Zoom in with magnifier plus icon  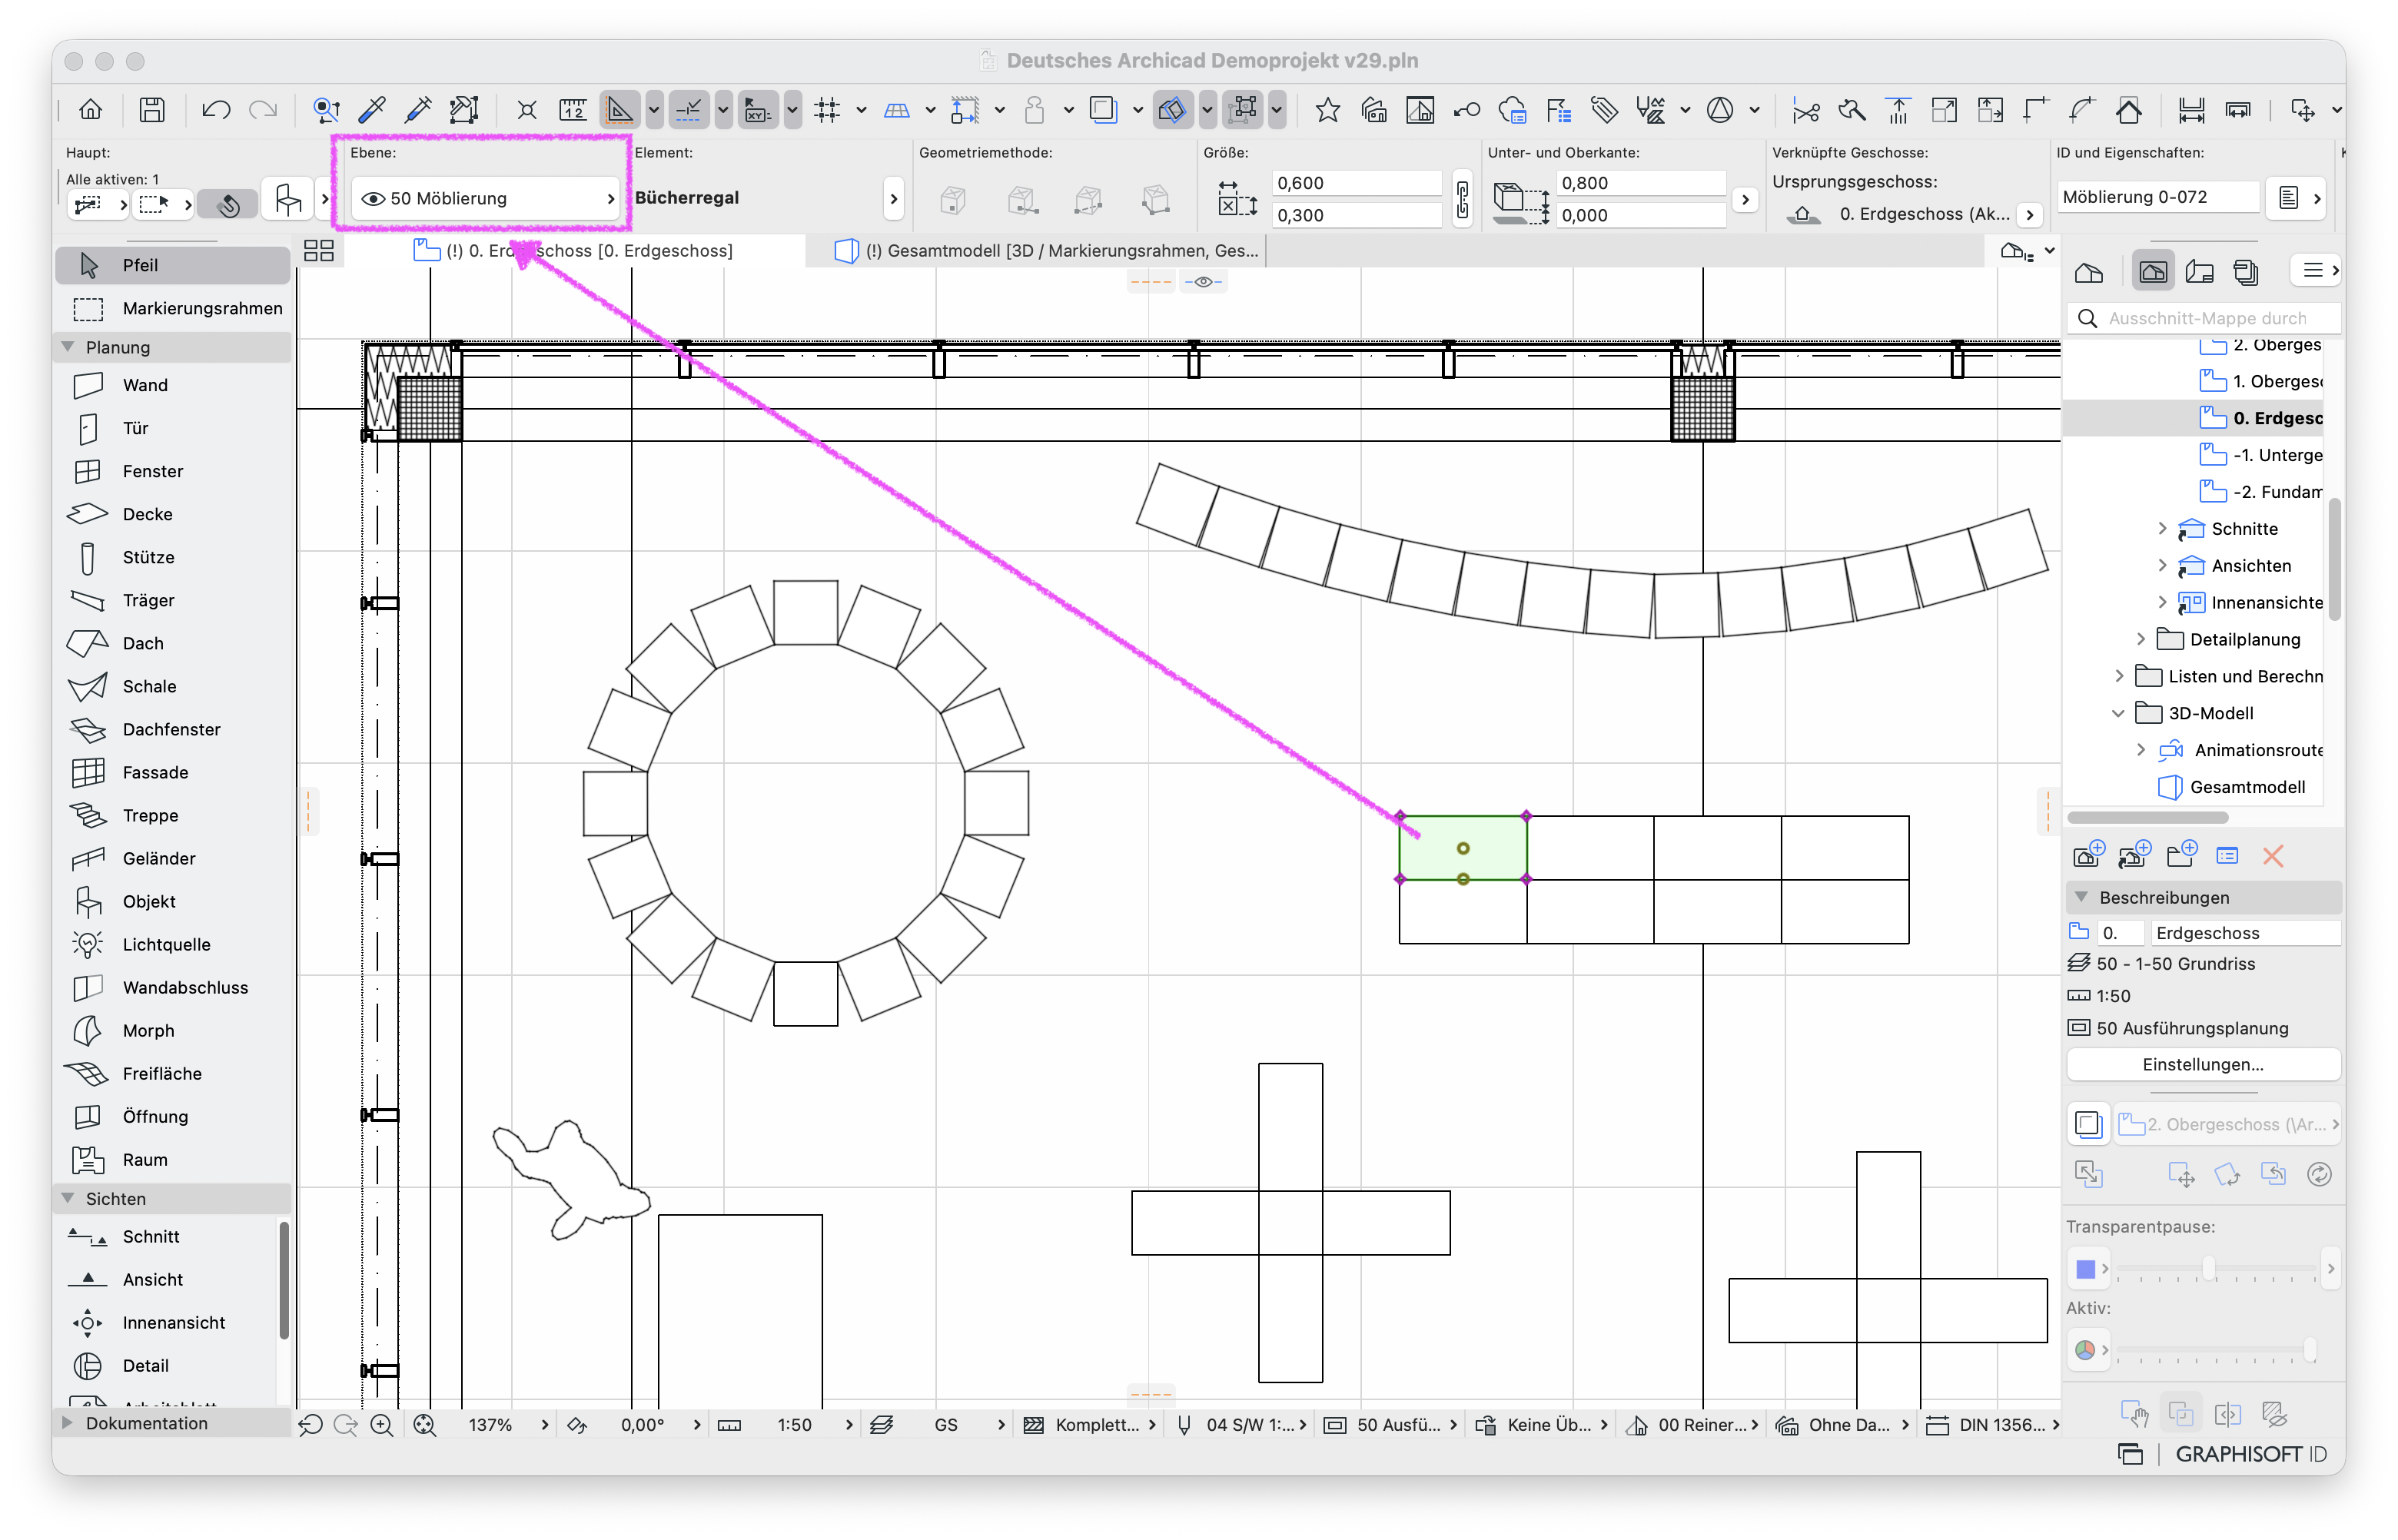pyautogui.click(x=381, y=1425)
